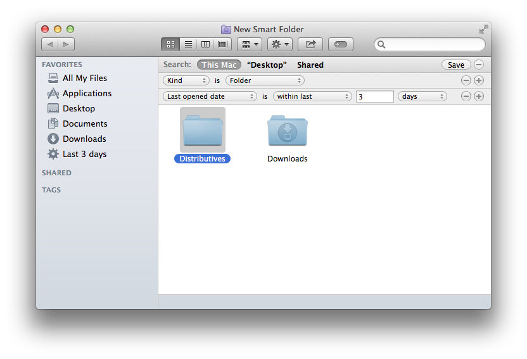The width and height of the screenshot is (527, 359).
Task: Click into the Finder search field
Action: 430,44
